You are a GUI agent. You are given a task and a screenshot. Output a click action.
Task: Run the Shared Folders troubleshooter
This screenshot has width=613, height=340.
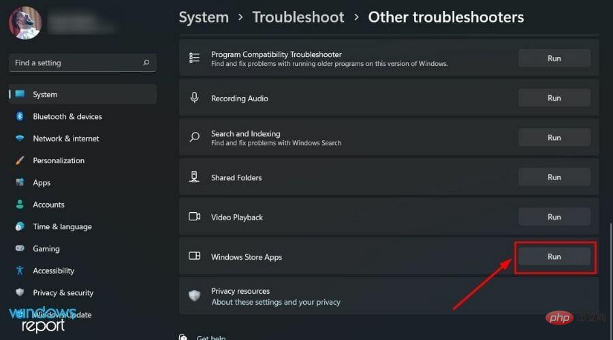pyautogui.click(x=554, y=177)
